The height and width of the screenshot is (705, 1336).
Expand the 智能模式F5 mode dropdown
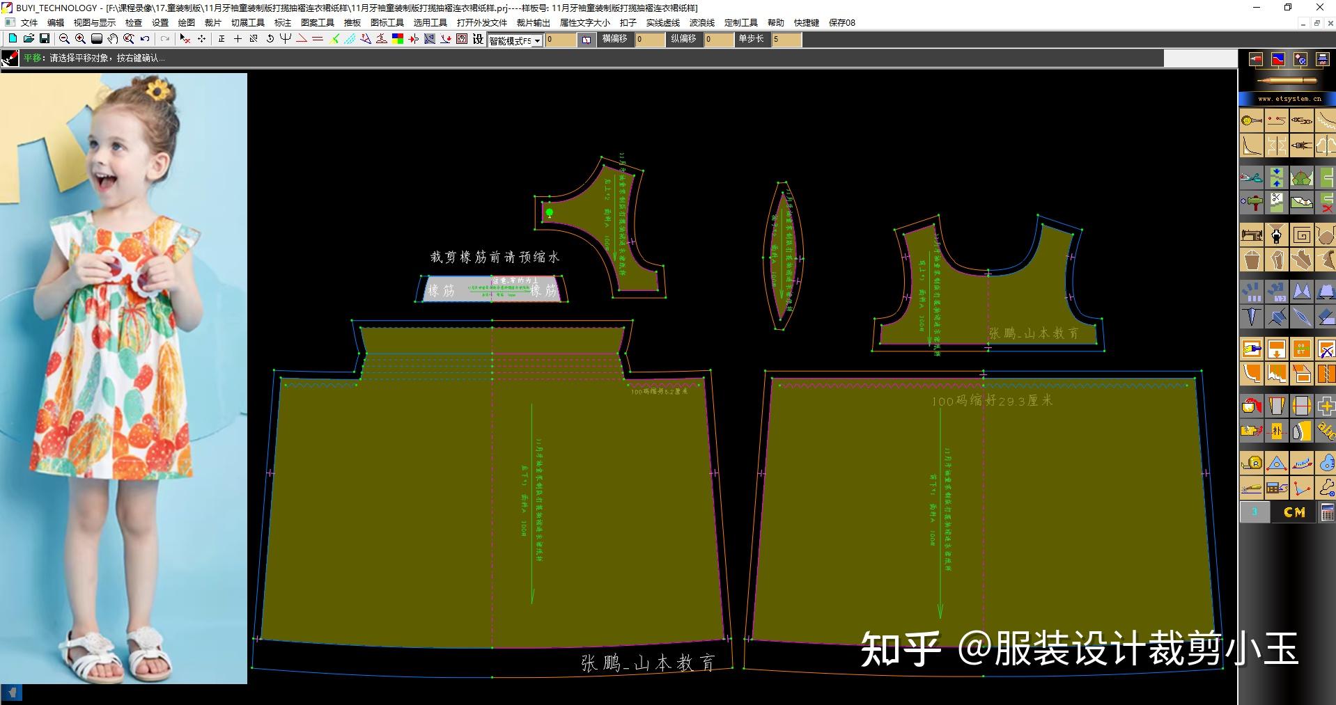537,41
